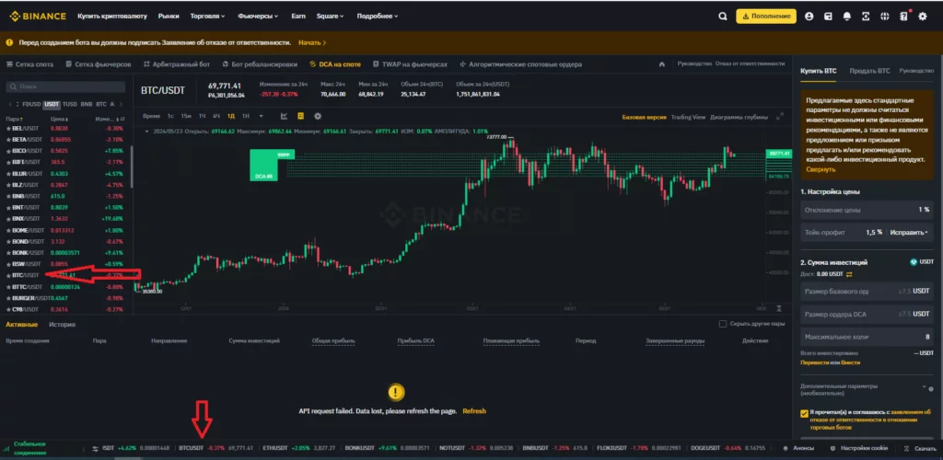943x460 pixels.
Task: Expand the chart to fullscreen
Action: pyautogui.click(x=780, y=117)
